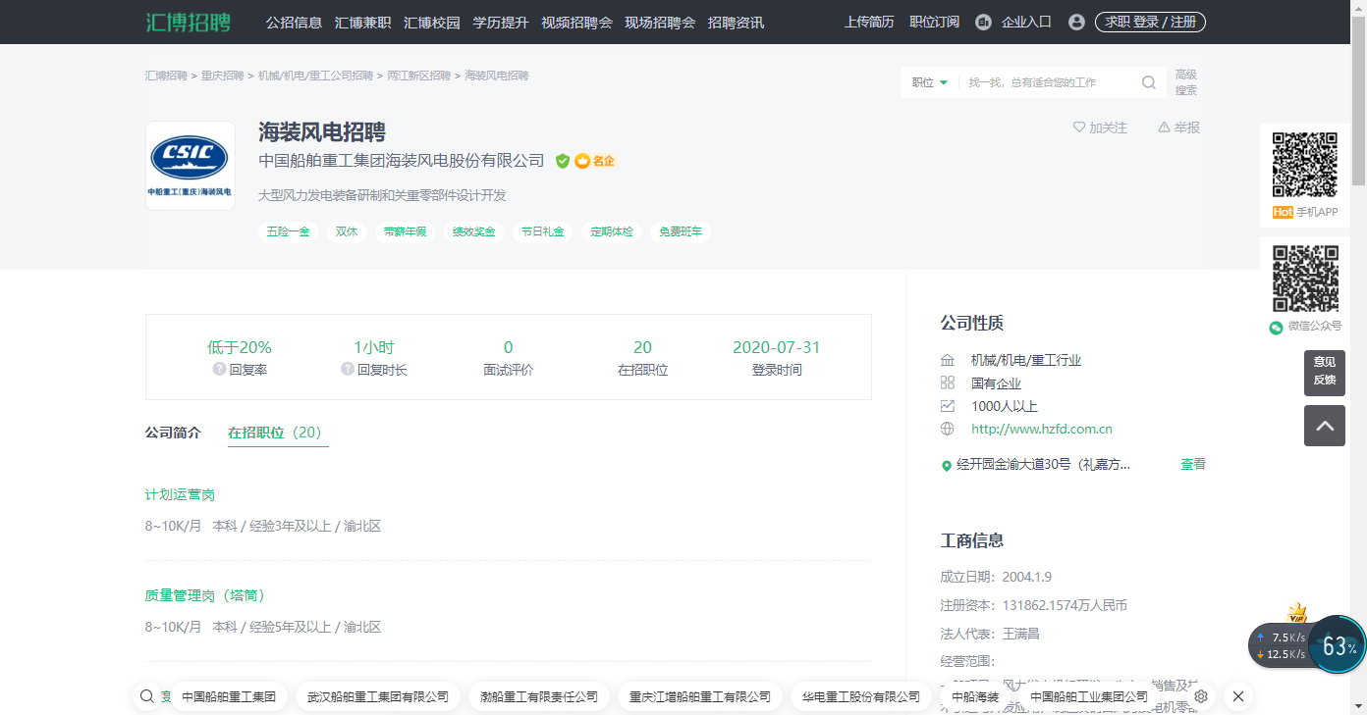Click the 加关注 follow text

coord(1108,128)
